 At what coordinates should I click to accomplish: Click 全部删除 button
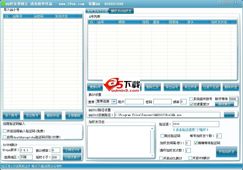coord(74,116)
